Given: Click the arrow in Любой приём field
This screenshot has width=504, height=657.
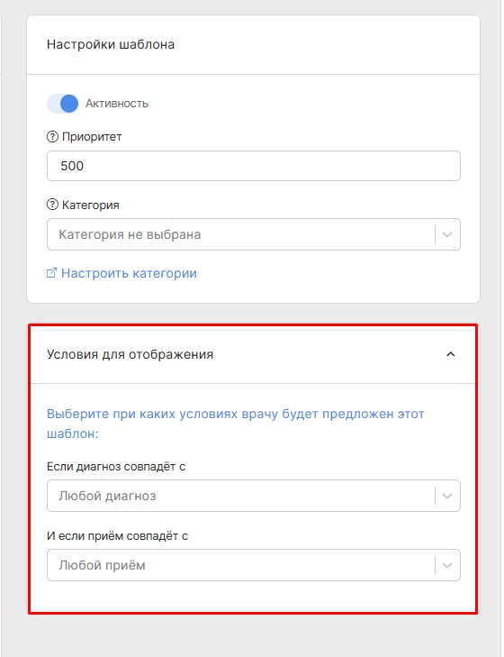Looking at the screenshot, I should [x=447, y=565].
